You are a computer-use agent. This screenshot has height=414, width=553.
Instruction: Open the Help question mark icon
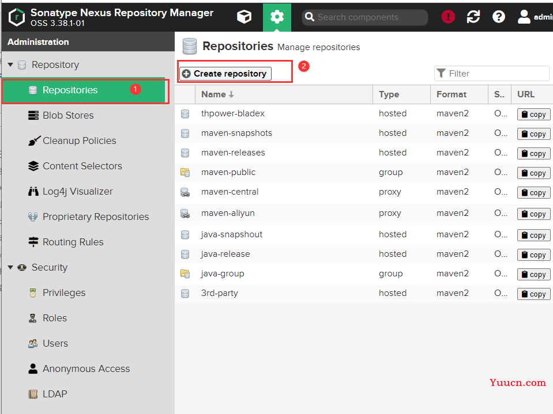(499, 17)
